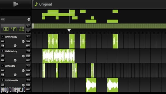Screen dimensions: 166x94
Task: Click the master VOL slider knob
Action: click(x=29, y=19)
